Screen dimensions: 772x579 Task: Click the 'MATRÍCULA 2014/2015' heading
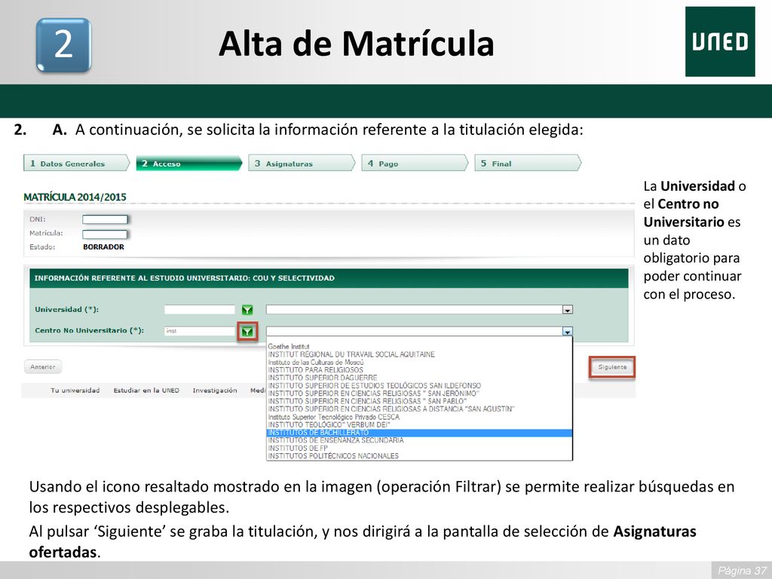click(75, 197)
